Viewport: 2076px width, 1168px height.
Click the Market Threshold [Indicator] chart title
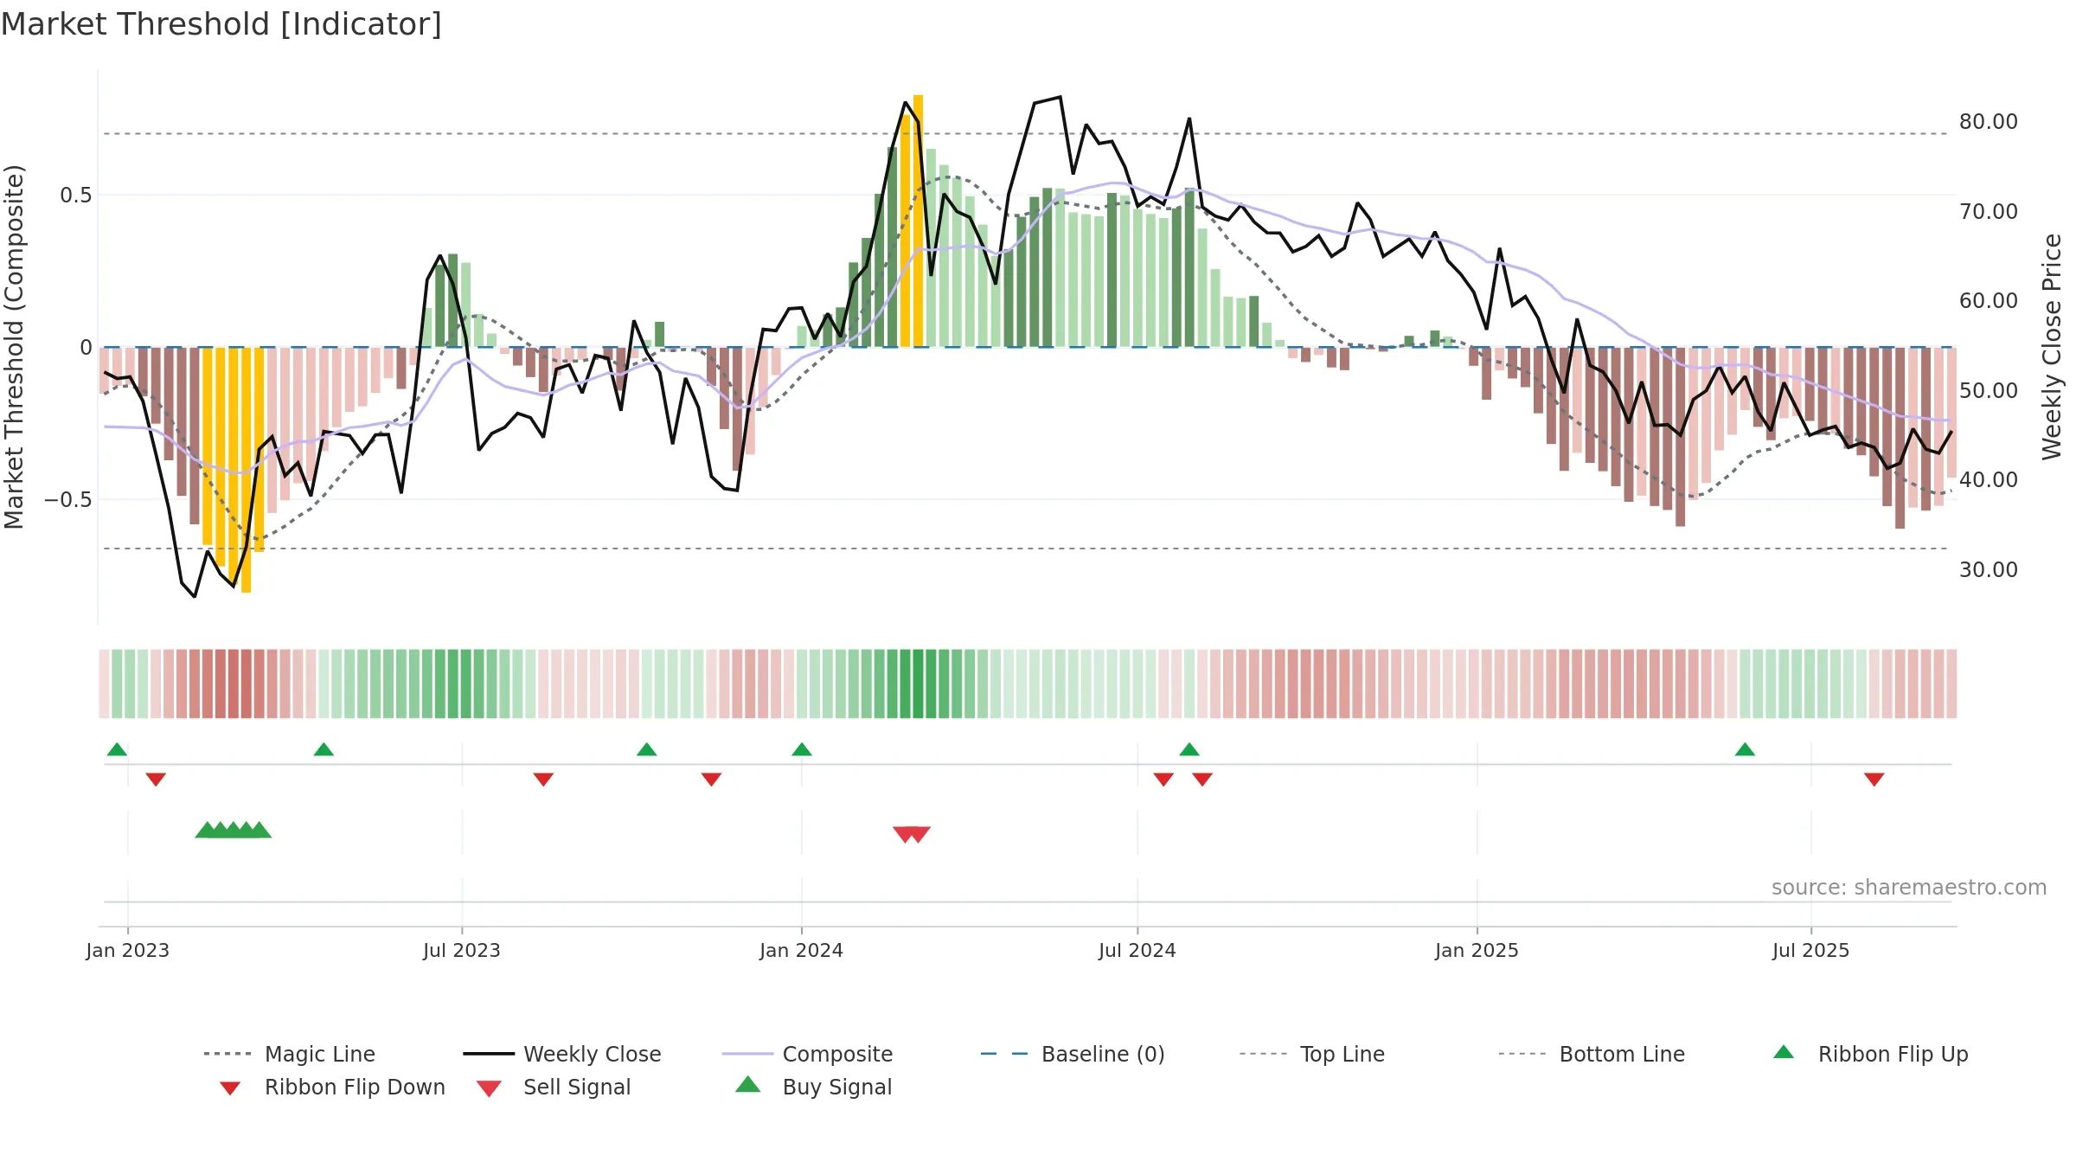[x=221, y=24]
